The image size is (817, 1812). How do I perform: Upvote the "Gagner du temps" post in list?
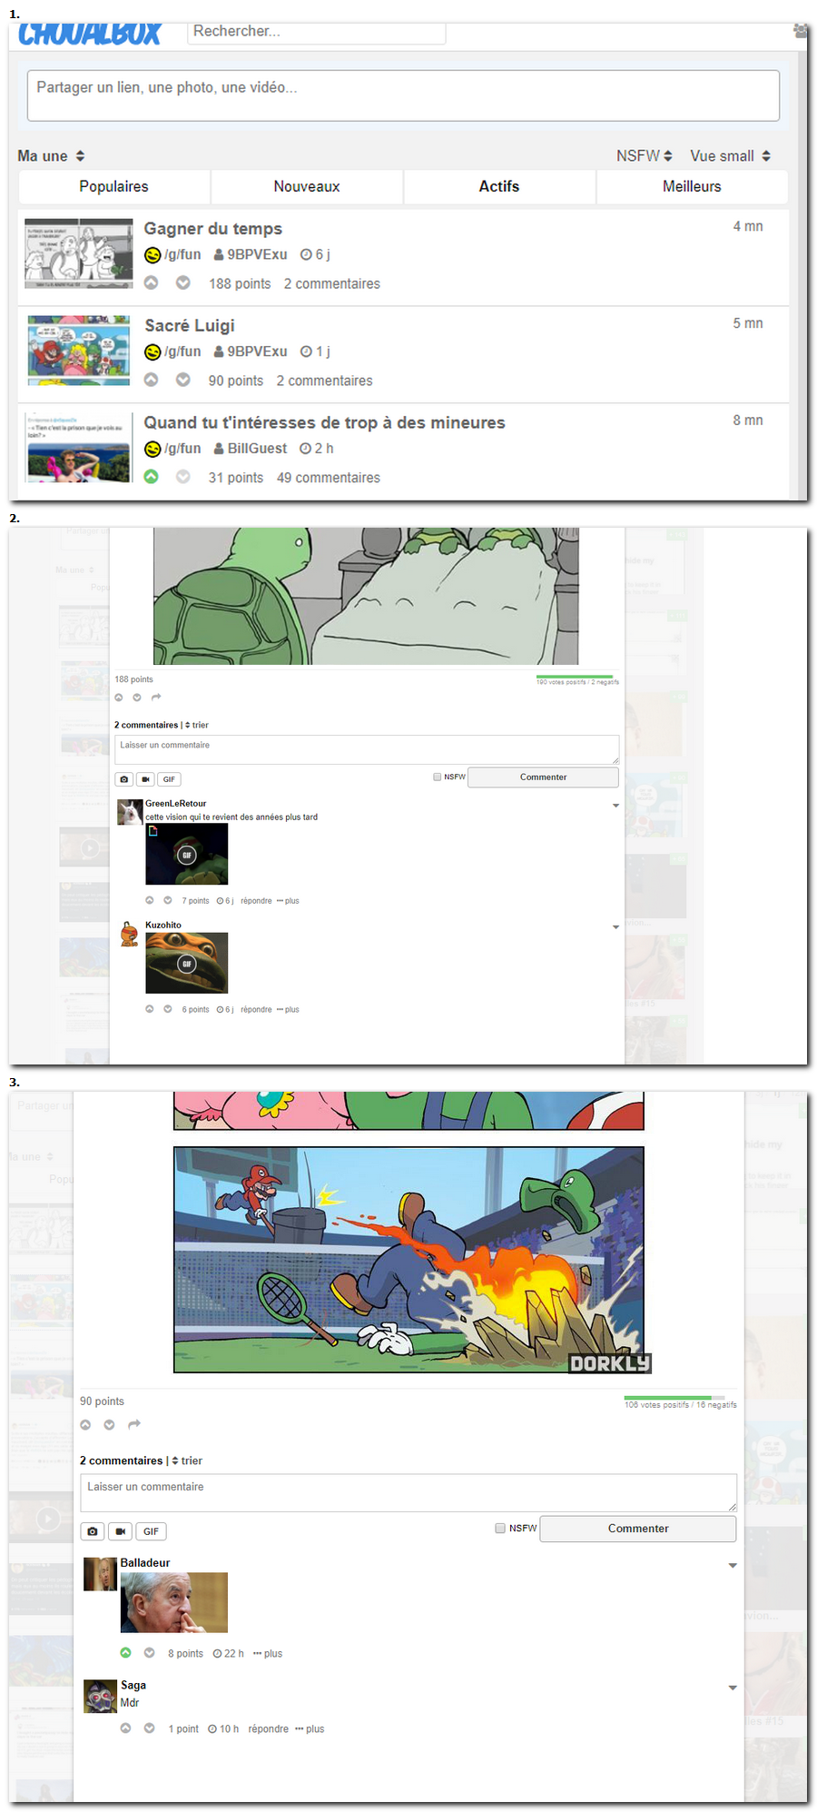point(152,282)
